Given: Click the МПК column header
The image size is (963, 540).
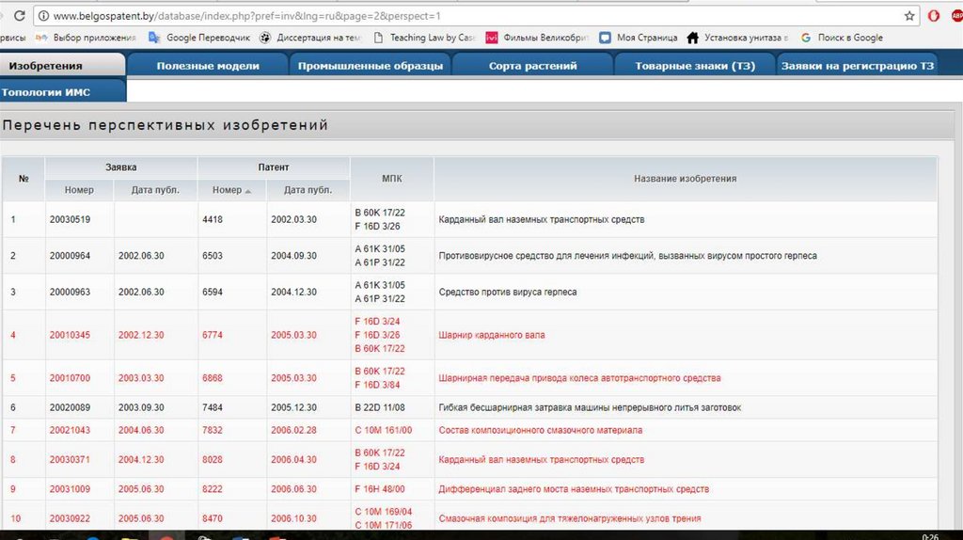Looking at the screenshot, I should (392, 178).
